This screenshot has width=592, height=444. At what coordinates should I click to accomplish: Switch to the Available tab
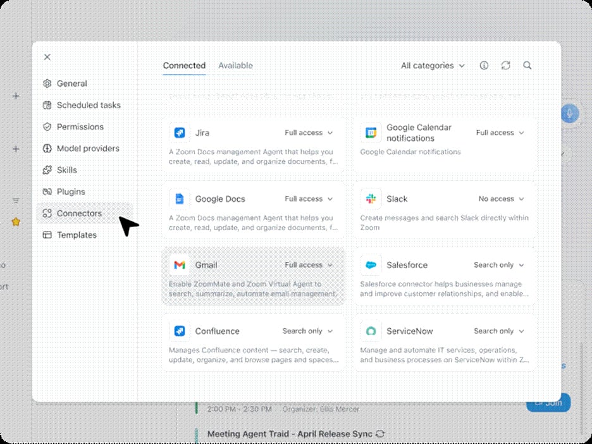tap(235, 66)
